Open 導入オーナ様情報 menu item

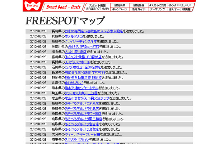click(x=180, y=9)
